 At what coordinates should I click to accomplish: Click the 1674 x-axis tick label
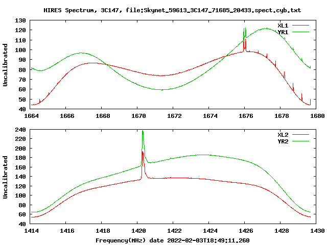click(x=210, y=116)
